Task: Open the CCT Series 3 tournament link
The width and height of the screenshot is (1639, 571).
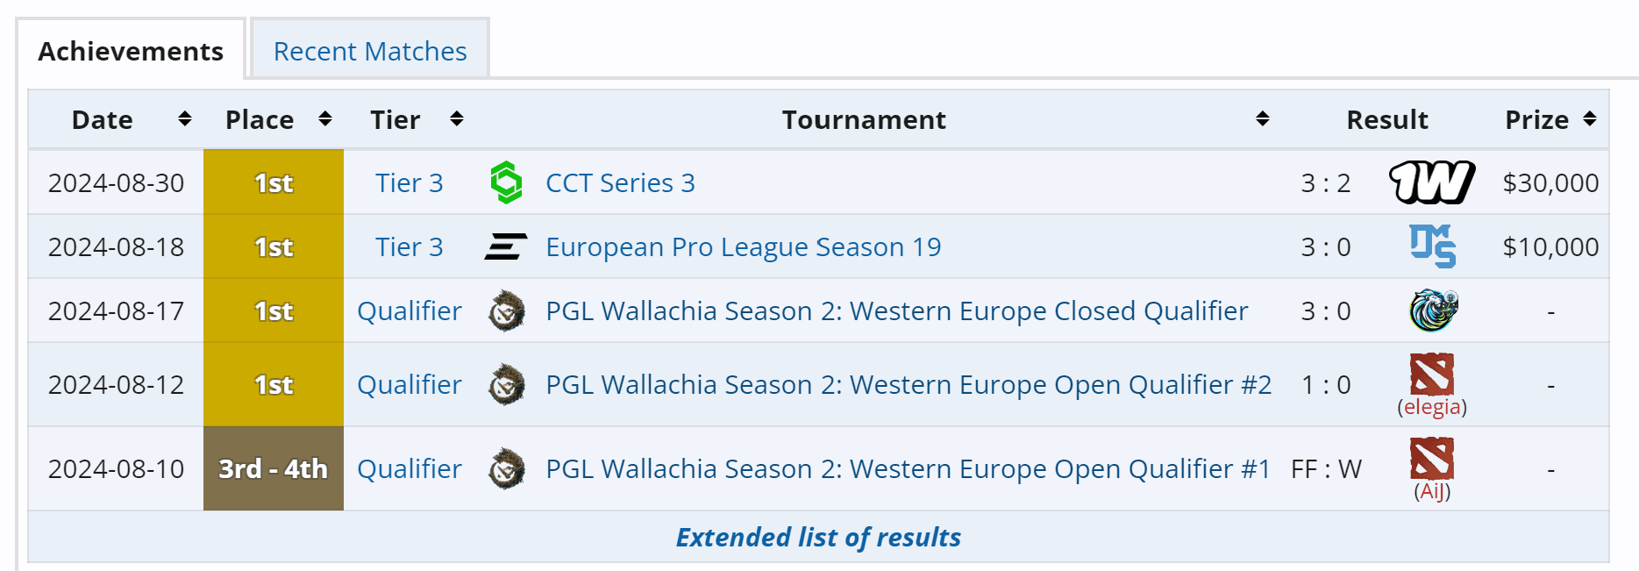Action: click(620, 183)
